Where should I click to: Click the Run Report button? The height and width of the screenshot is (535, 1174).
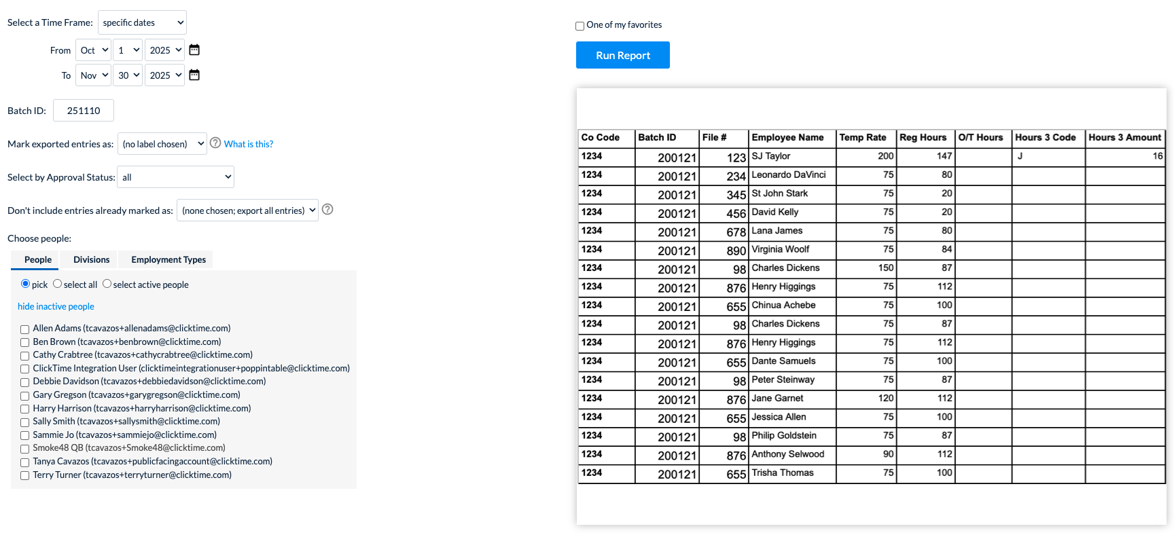click(x=623, y=55)
